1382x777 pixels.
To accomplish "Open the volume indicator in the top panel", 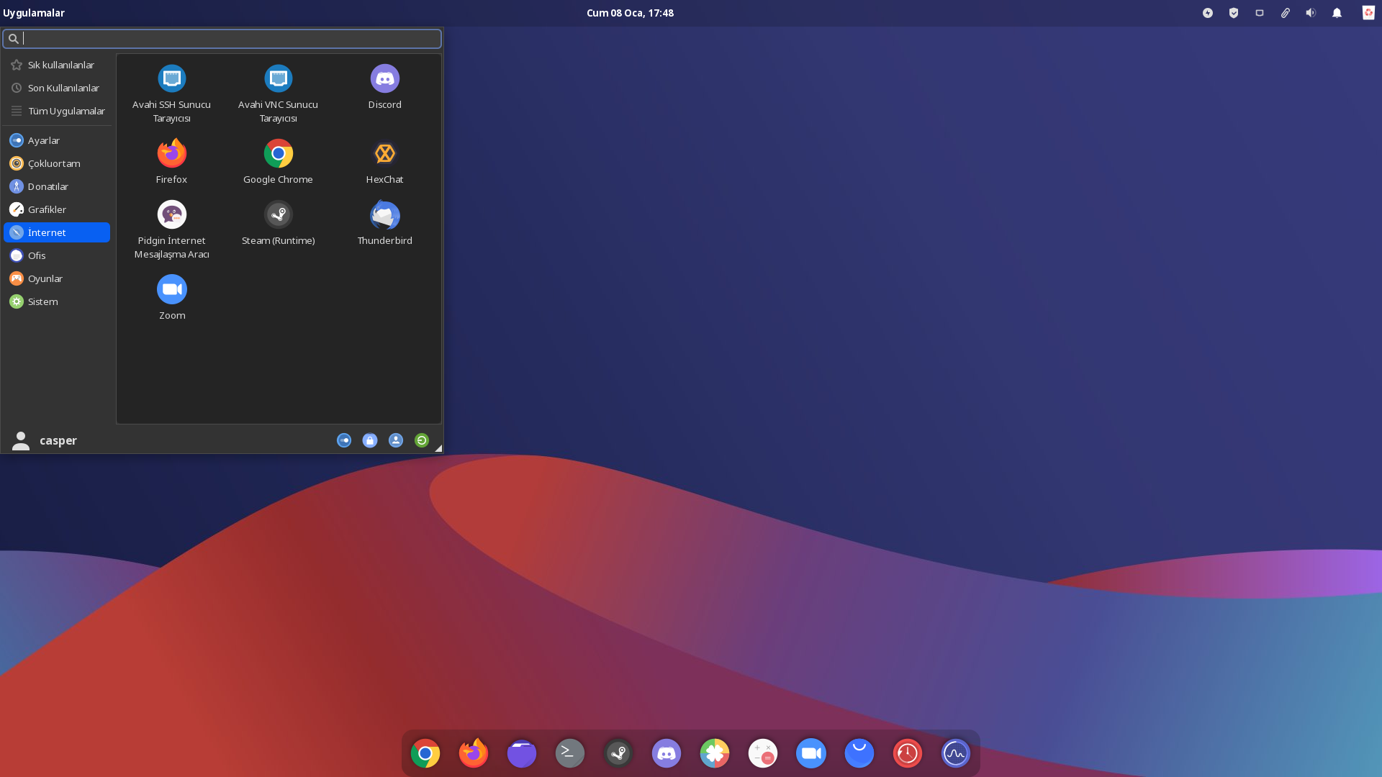I will pos(1311,13).
